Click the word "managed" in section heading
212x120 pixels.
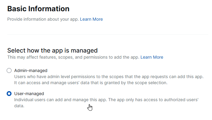tap(84, 51)
